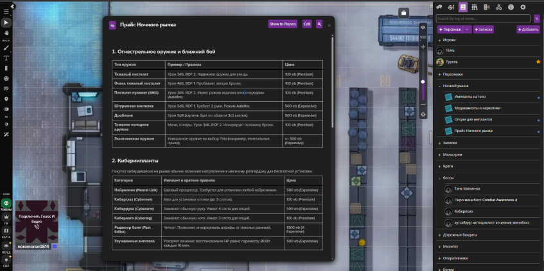
Task: Switch to the Foreground layer
Action: click(x=6, y=246)
